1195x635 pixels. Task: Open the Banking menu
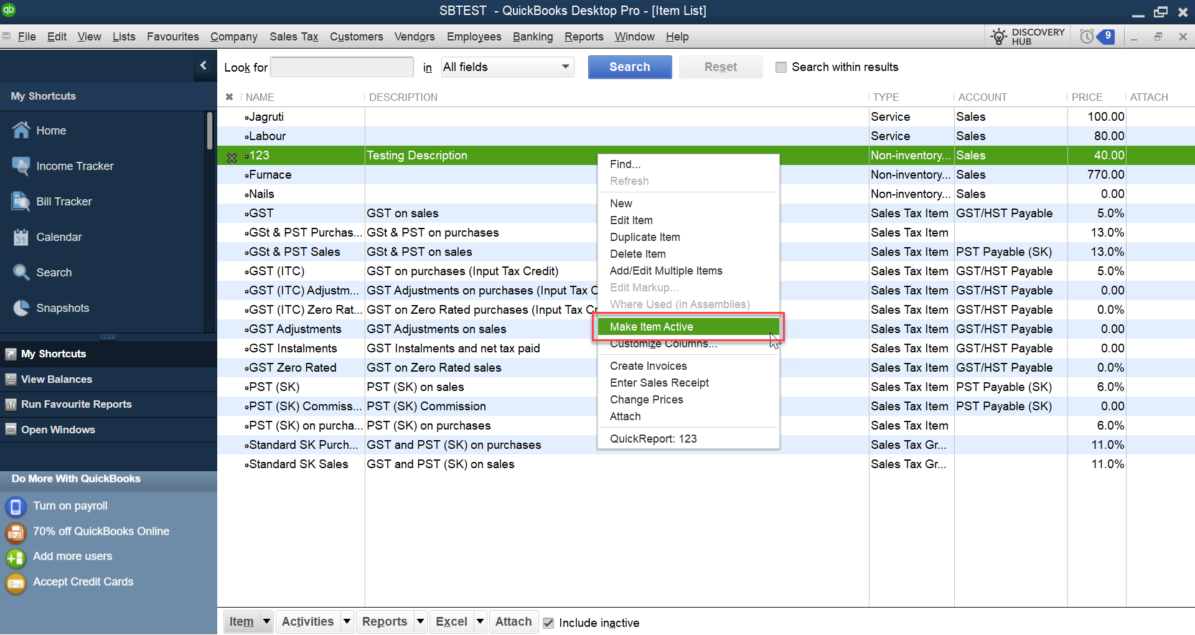pos(533,37)
